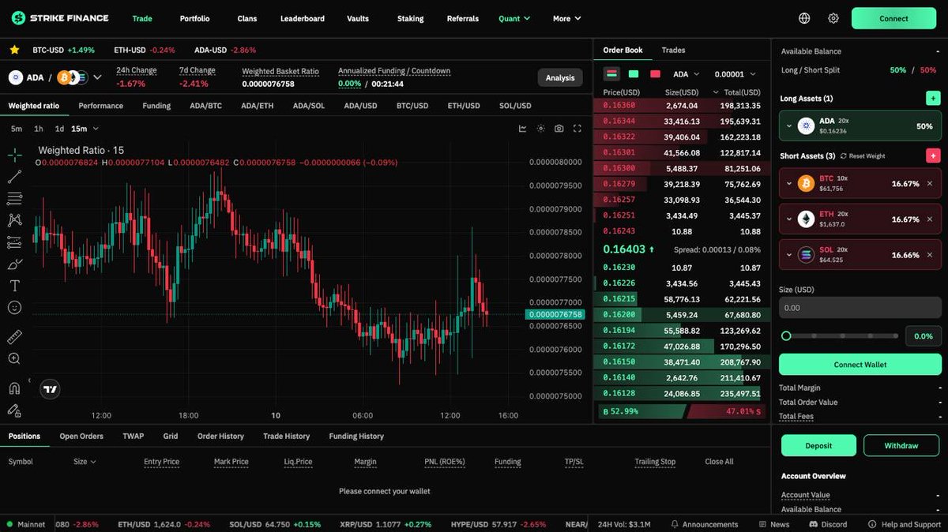Switch to 1h timeframe
The width and height of the screenshot is (948, 532).
(x=39, y=129)
